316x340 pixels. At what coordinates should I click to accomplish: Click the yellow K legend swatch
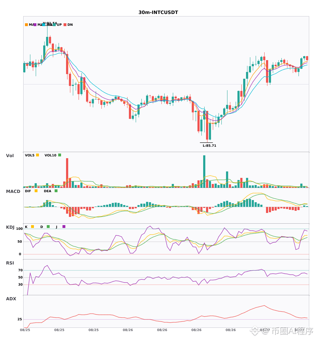(x=32, y=227)
